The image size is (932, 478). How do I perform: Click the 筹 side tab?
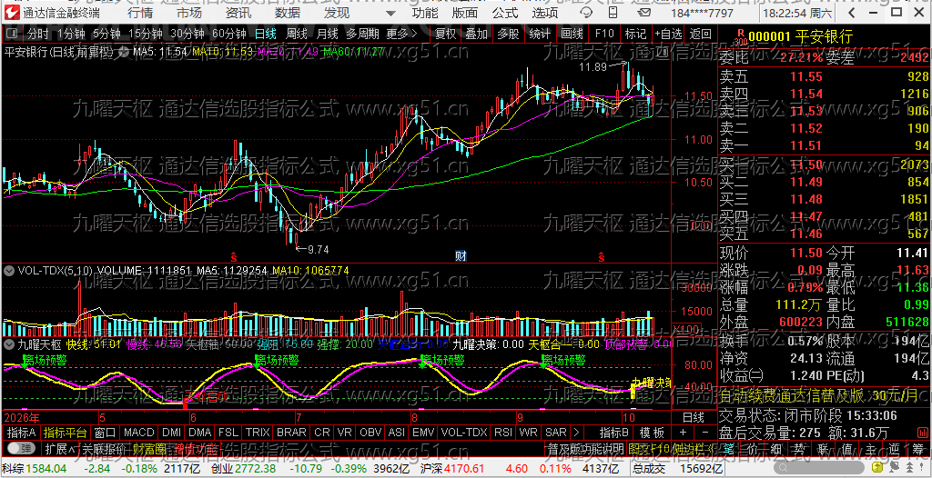918,448
